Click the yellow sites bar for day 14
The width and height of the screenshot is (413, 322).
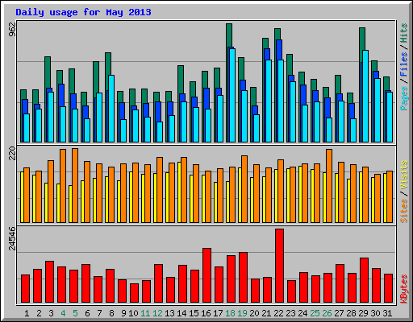click(x=179, y=192)
